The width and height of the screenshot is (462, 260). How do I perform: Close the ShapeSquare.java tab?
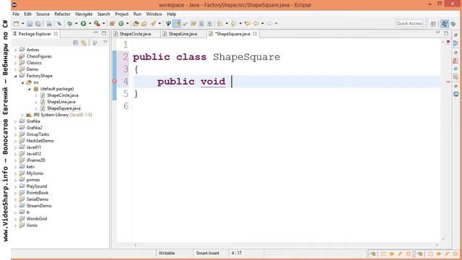click(x=255, y=34)
